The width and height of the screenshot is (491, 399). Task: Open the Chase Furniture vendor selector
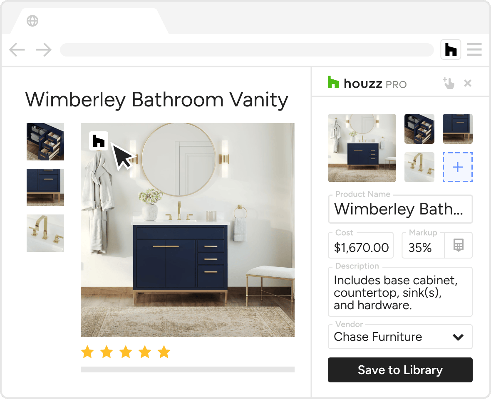click(400, 337)
